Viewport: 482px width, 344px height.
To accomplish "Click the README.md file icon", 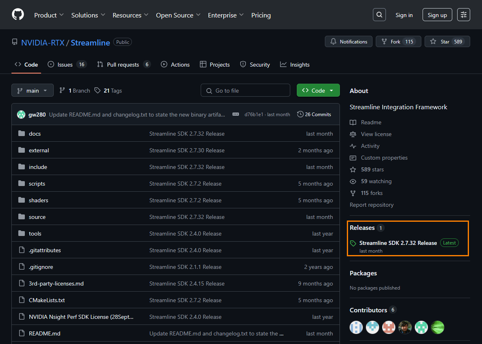I will pos(22,333).
